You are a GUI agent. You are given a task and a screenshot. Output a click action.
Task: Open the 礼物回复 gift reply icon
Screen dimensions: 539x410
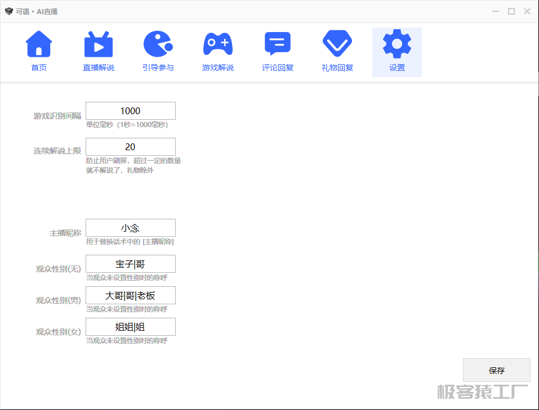337,44
